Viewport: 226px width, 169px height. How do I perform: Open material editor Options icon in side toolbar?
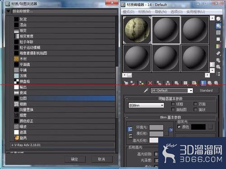tap(218, 60)
